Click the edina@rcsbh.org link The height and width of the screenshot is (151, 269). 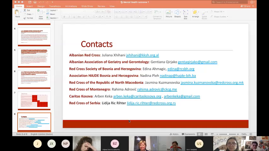(181, 69)
